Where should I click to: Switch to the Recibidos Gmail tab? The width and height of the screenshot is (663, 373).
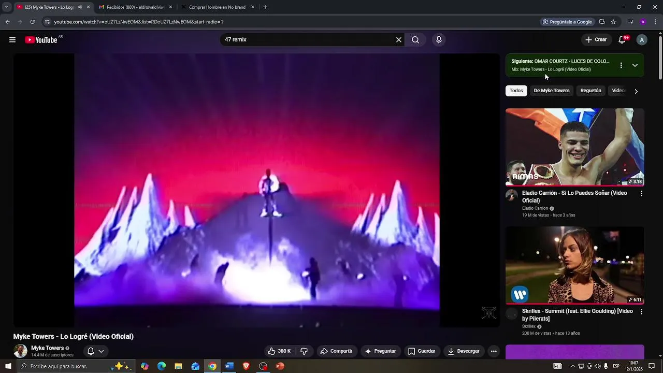point(135,7)
